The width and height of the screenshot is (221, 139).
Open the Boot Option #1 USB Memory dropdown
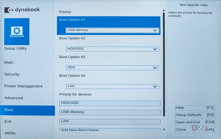[112, 30]
